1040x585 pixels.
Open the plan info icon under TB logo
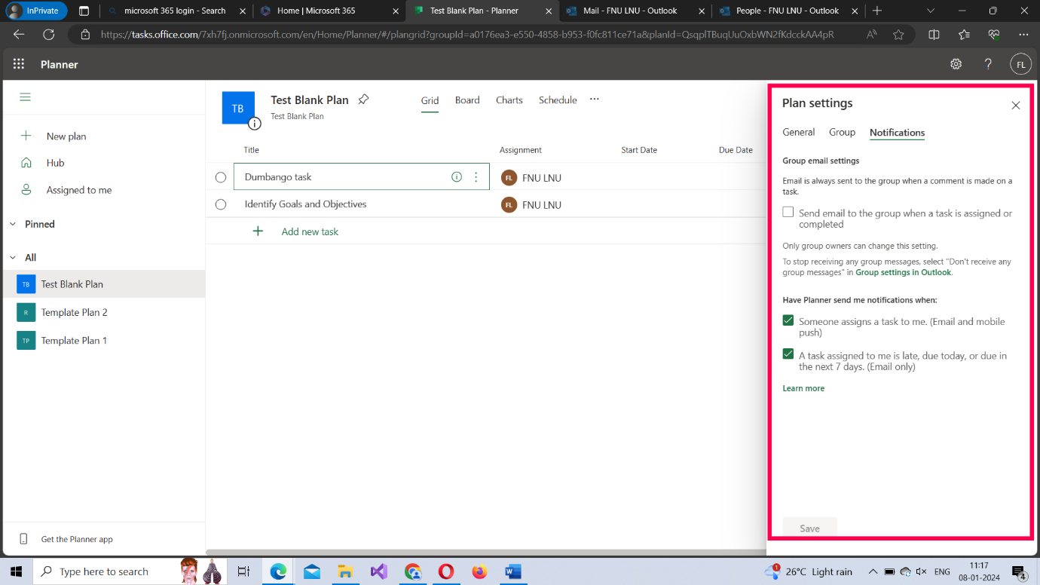point(255,124)
